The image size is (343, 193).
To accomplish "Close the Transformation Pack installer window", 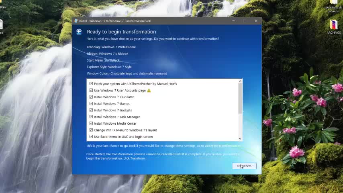I will (256, 21).
